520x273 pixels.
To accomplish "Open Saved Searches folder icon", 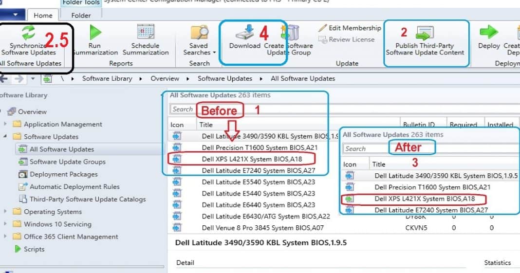I will (x=199, y=33).
